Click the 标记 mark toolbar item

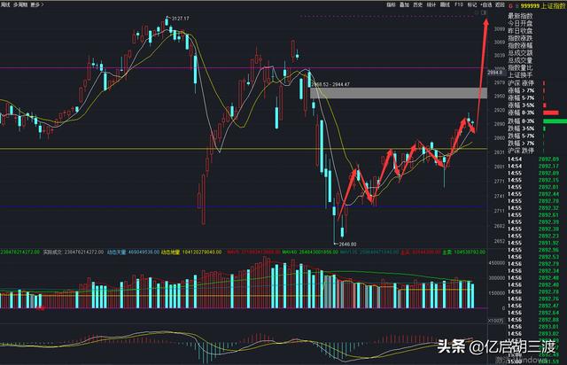tap(472, 4)
